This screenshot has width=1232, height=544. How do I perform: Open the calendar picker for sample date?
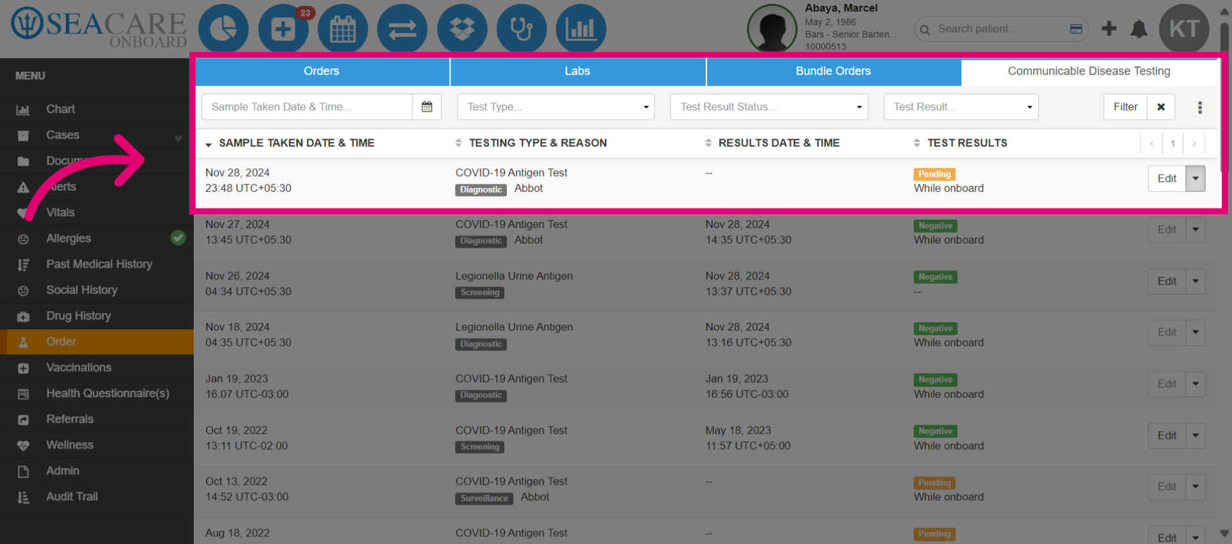(427, 106)
